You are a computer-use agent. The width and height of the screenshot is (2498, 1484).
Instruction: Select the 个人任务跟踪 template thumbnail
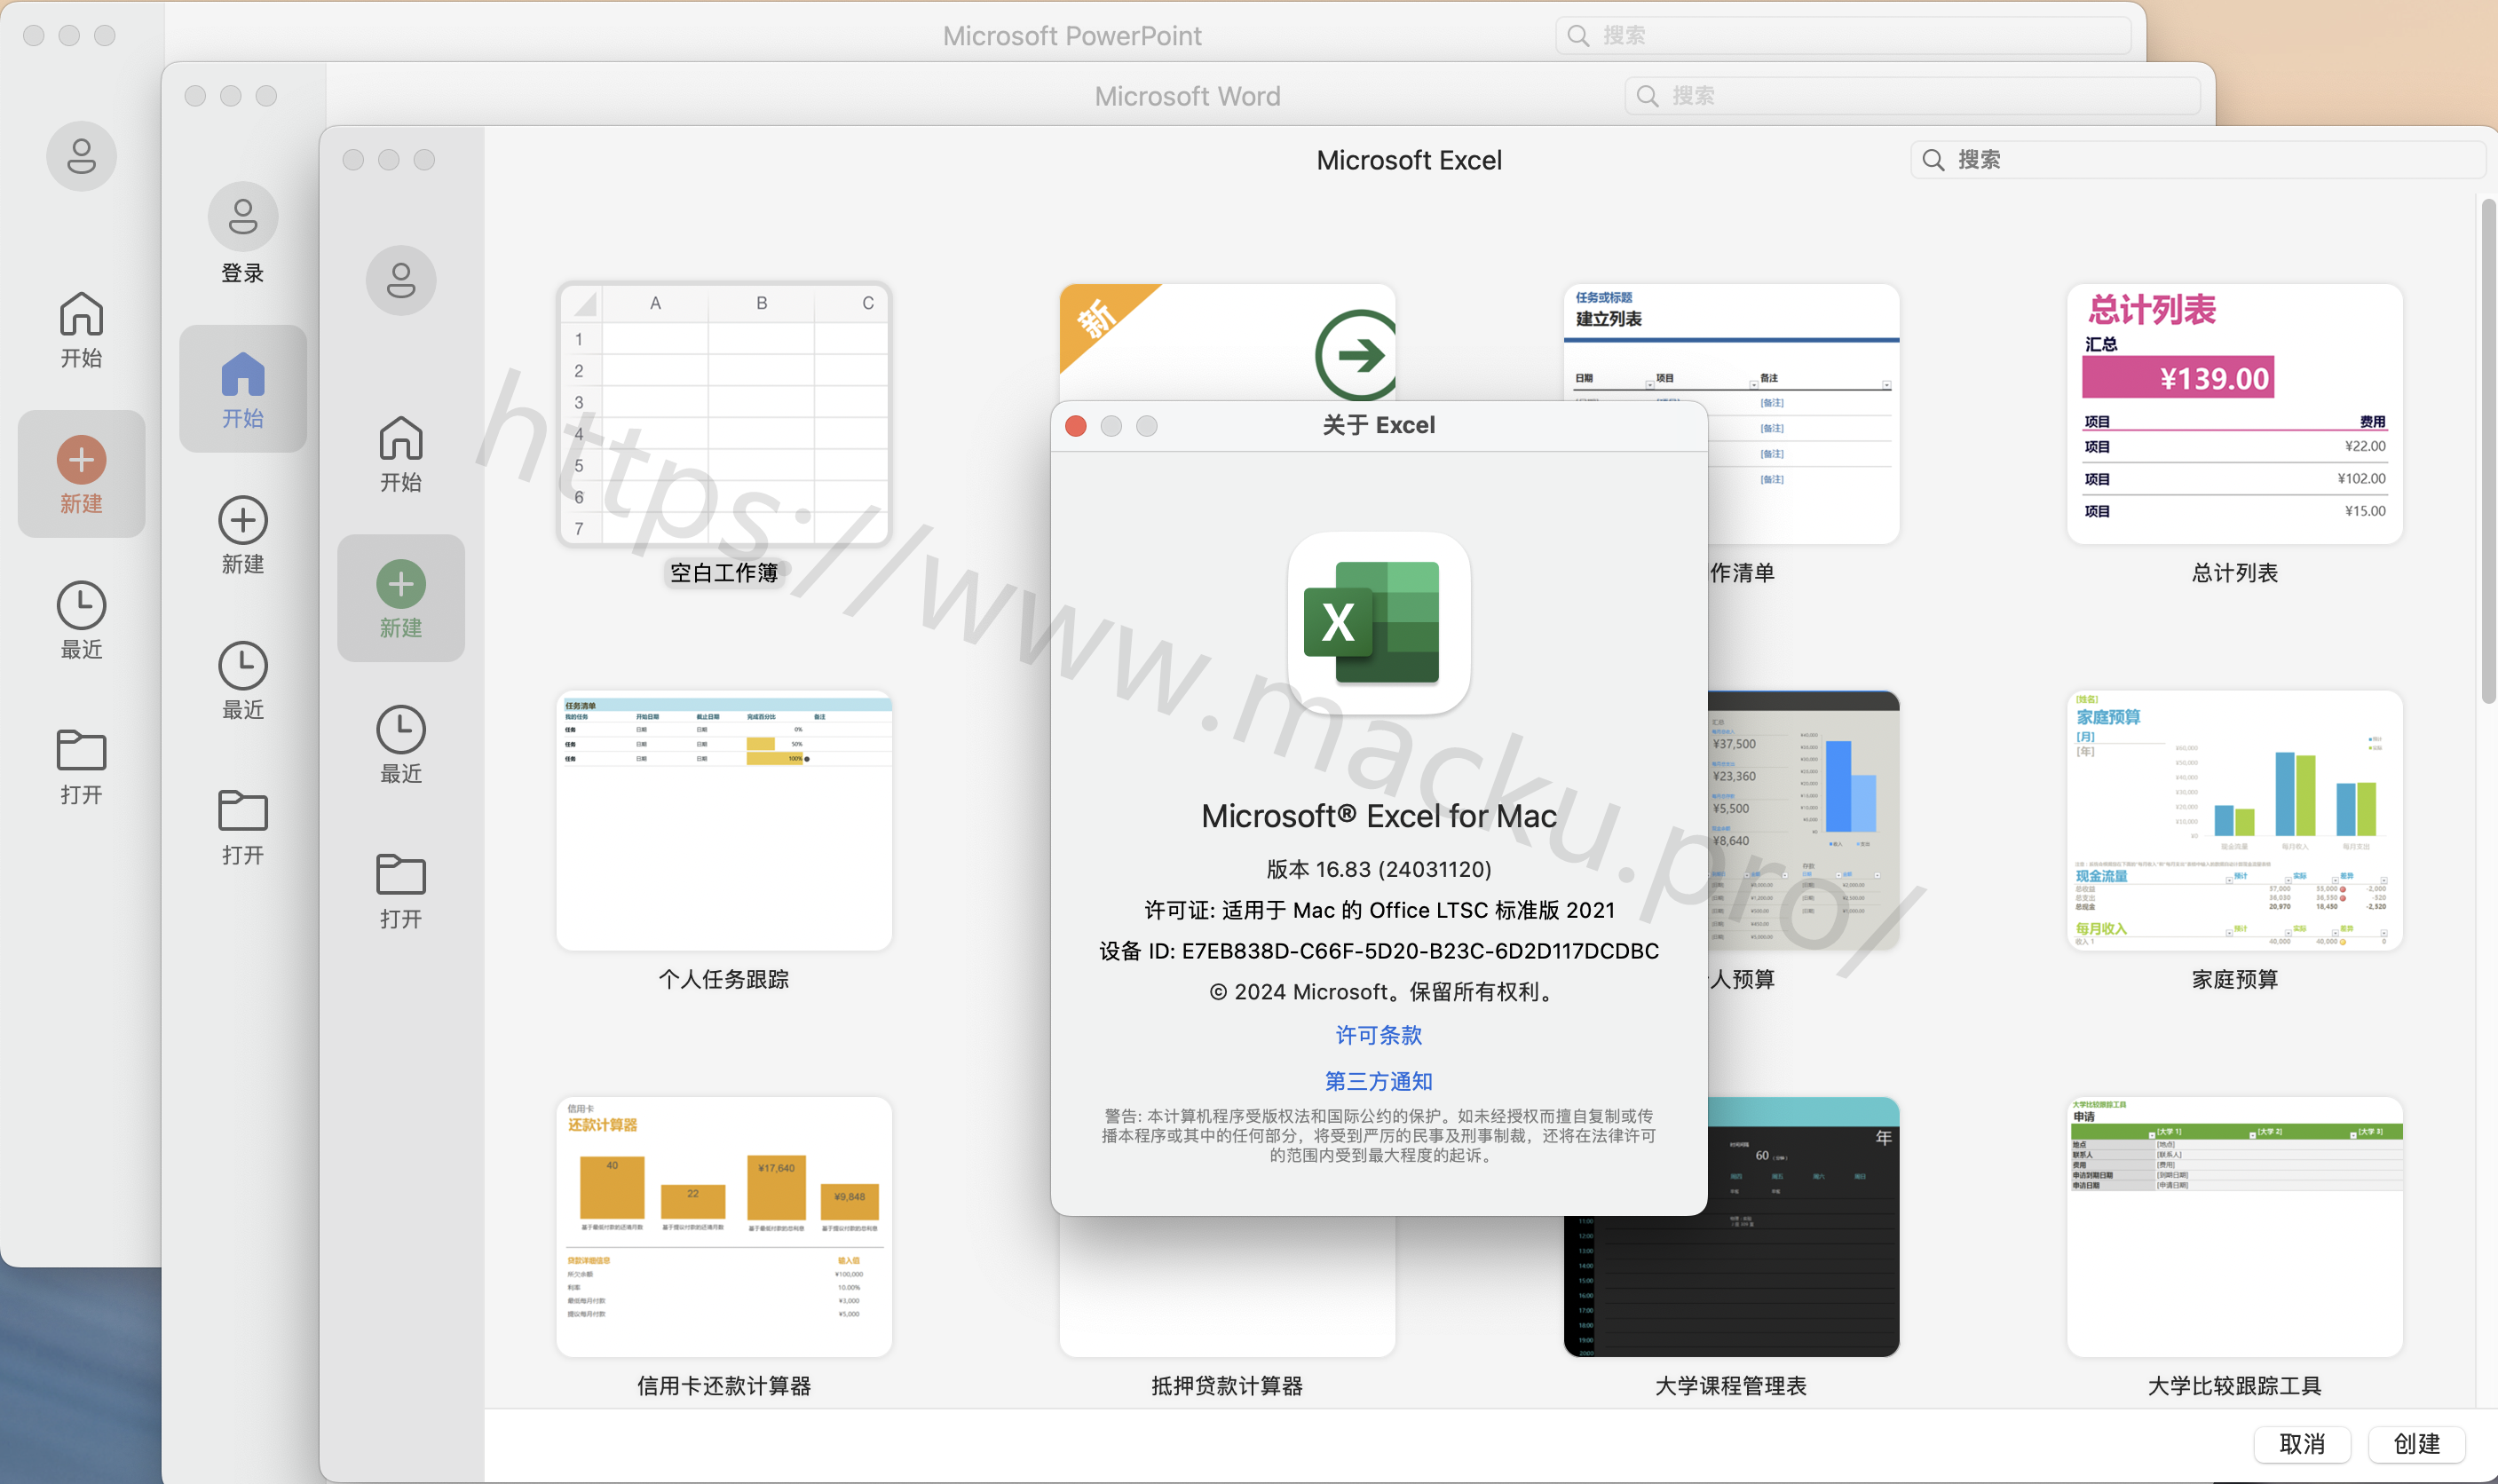724,821
